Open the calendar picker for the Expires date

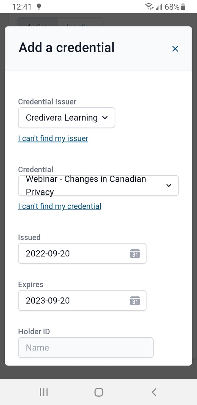pyautogui.click(x=135, y=301)
